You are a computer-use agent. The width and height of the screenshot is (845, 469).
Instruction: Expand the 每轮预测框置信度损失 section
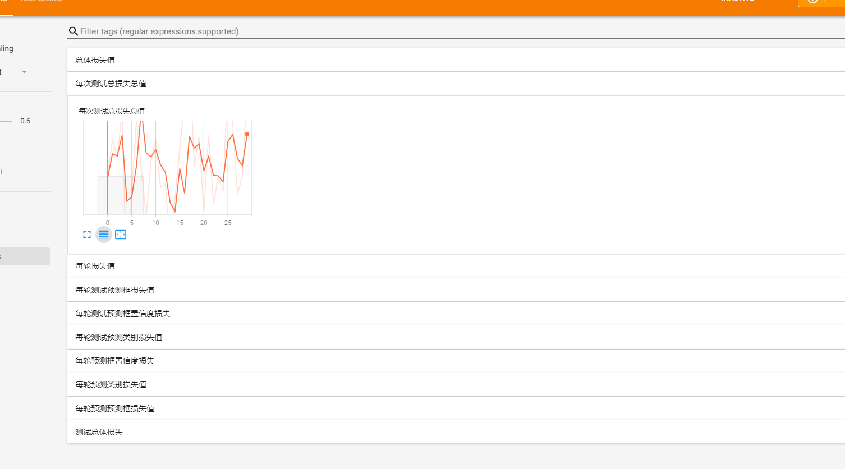[456, 361]
